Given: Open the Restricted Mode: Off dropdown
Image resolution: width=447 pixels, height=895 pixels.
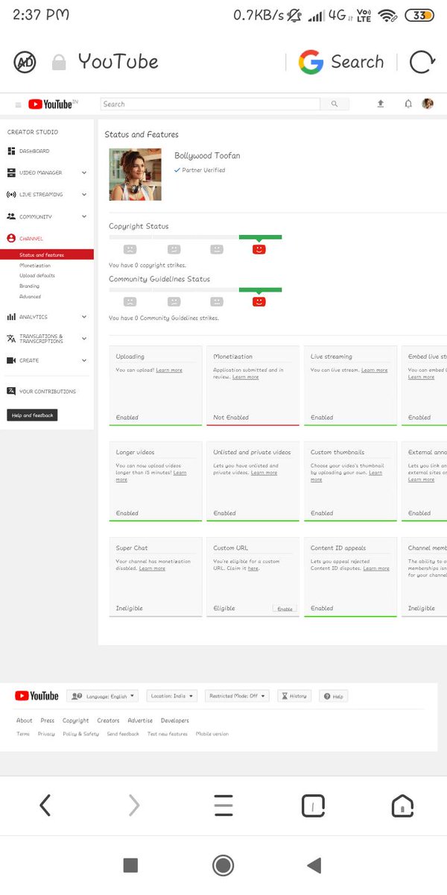Looking at the screenshot, I should [237, 696].
